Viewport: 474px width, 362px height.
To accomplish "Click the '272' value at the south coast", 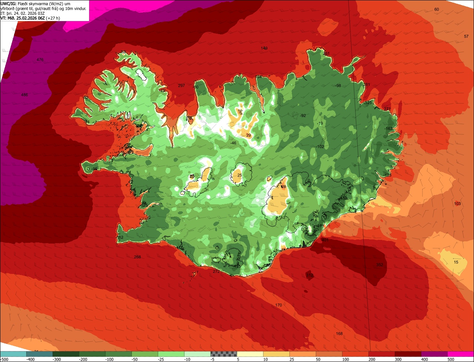I will click(216, 272).
